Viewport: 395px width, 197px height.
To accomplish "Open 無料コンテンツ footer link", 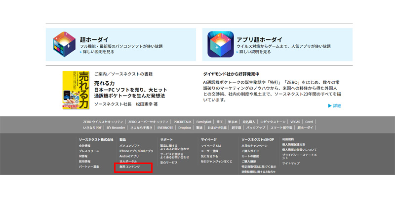I will 129,166.
